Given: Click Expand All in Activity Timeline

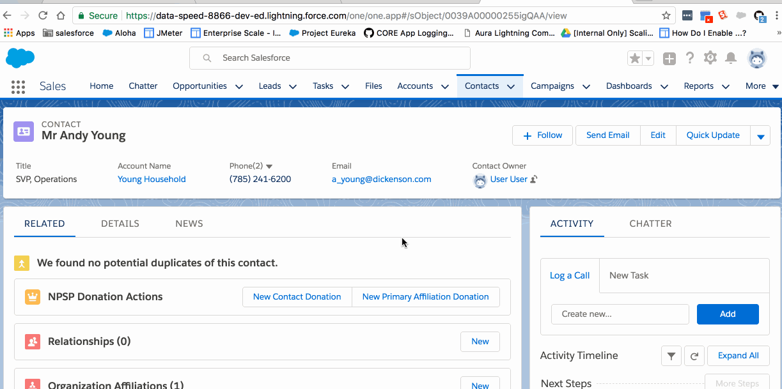Looking at the screenshot, I should [x=739, y=356].
